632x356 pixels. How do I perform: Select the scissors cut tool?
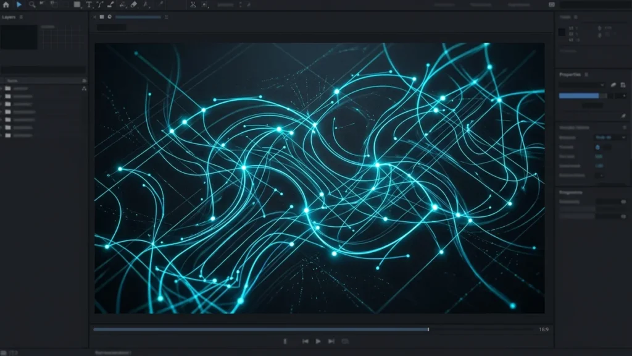(193, 5)
